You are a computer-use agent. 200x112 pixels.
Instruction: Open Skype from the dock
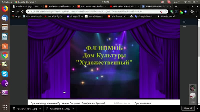5,74
